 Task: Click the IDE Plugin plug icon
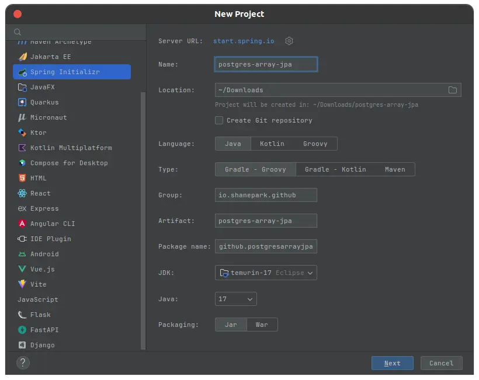(22, 239)
